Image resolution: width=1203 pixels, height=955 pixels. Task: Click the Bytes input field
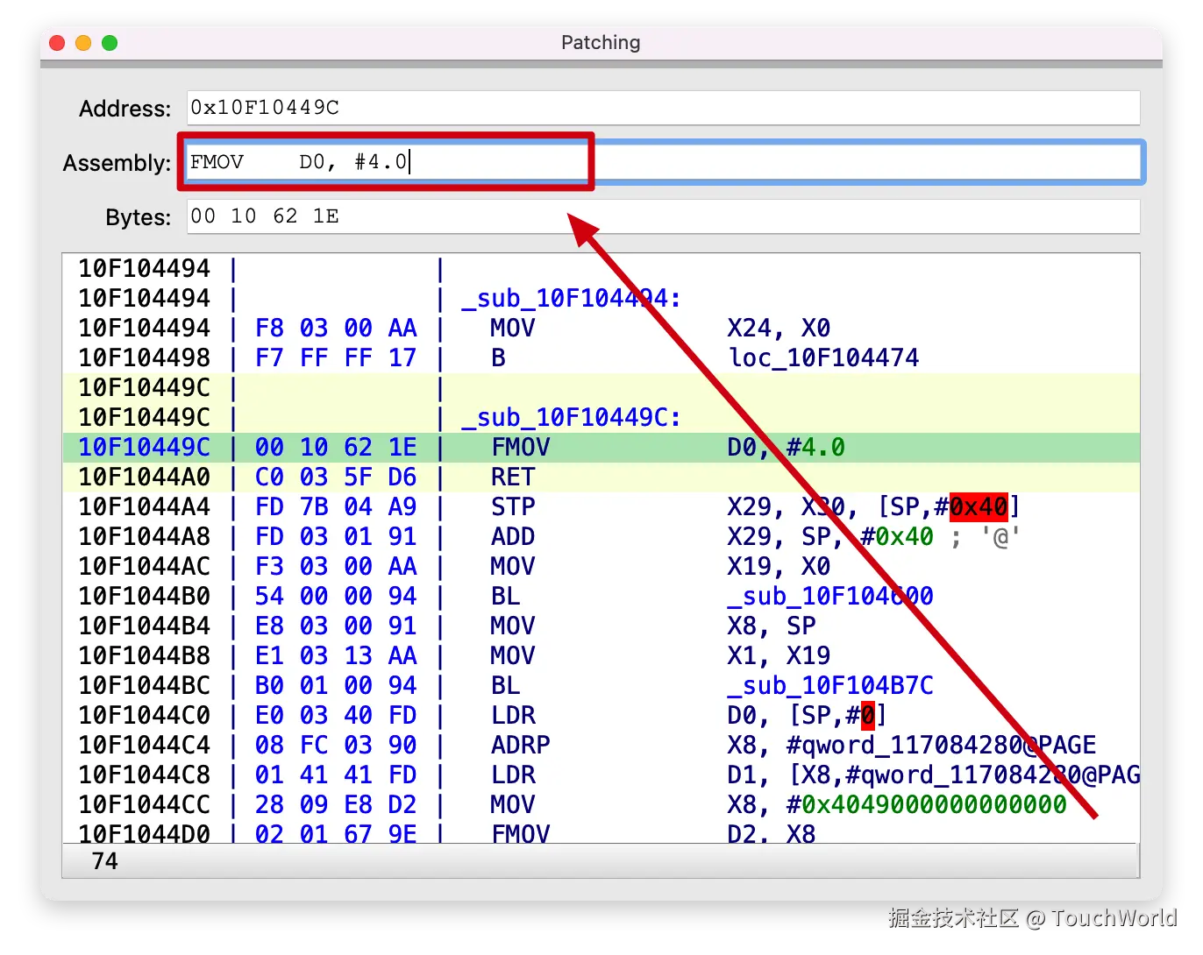[663, 216]
